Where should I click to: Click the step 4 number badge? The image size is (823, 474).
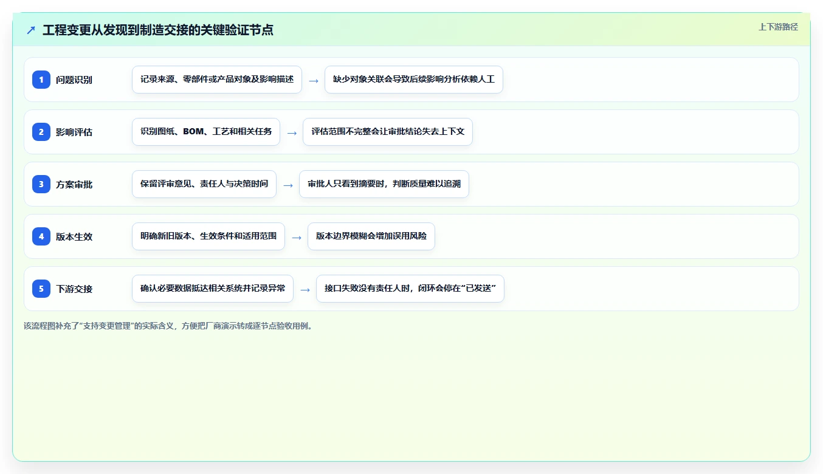coord(41,236)
